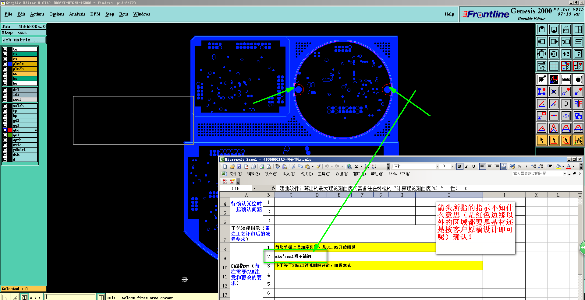Toggle the rout layer checkbox

[5, 99]
